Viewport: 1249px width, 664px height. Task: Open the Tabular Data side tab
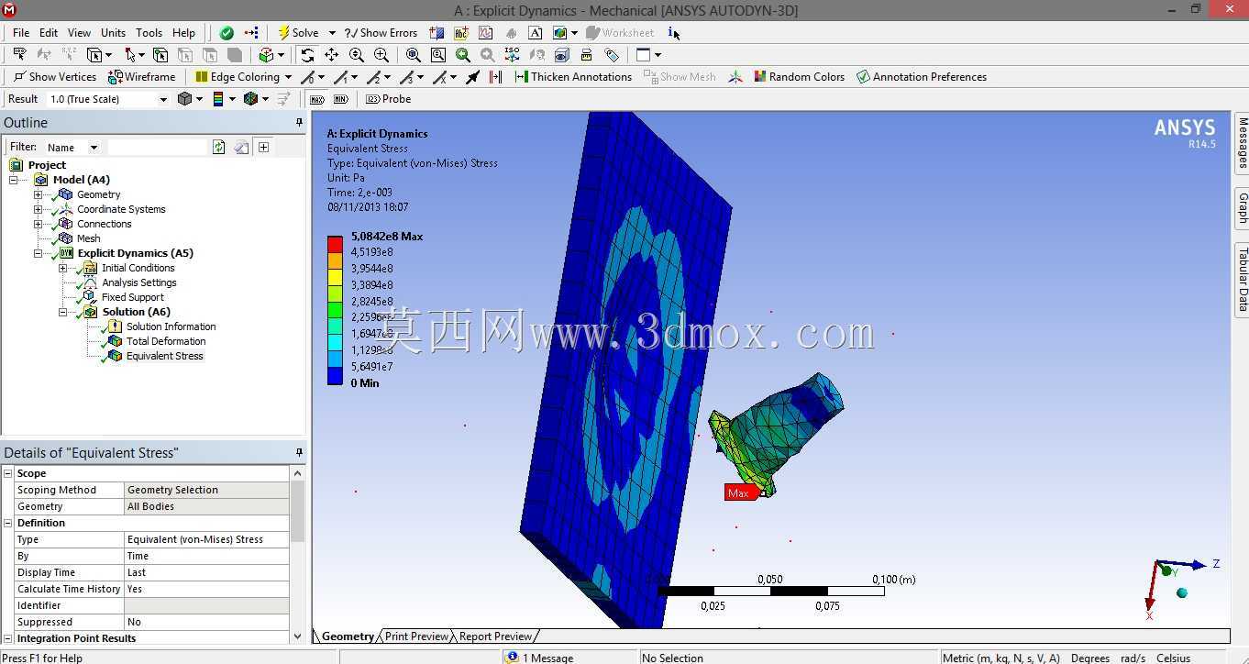tap(1243, 280)
